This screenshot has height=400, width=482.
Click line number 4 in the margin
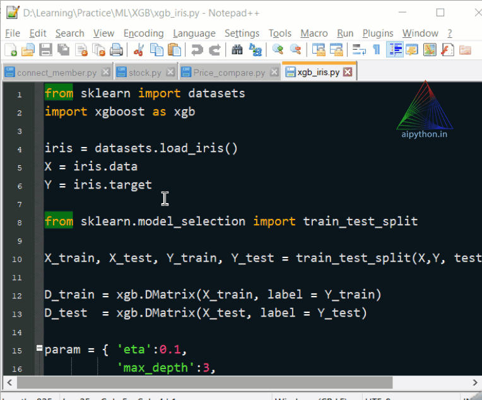coord(20,150)
